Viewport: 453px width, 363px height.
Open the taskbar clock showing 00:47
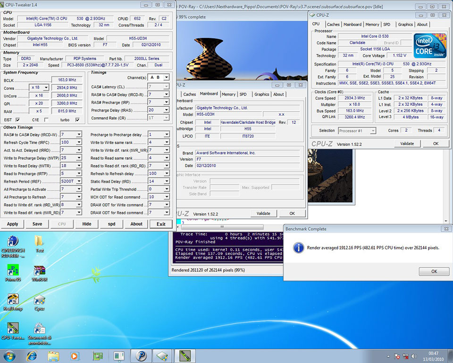pos(433,356)
